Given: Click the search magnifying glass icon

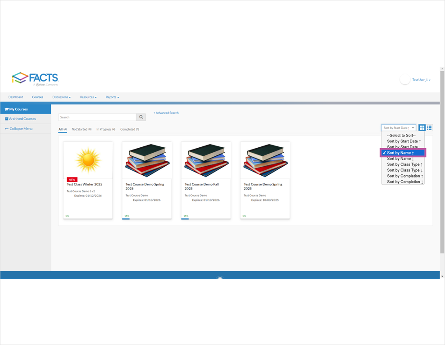Looking at the screenshot, I should [141, 117].
